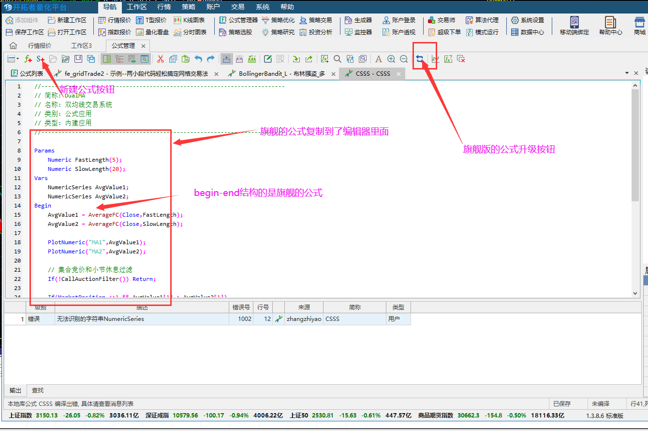The width and height of the screenshot is (648, 431).
Task: Click the Cut scissors icon
Action: (x=161, y=59)
